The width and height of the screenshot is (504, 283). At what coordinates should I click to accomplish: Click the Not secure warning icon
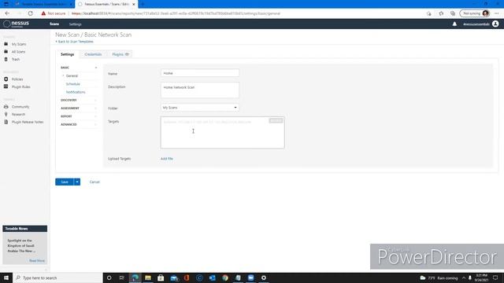coord(44,13)
